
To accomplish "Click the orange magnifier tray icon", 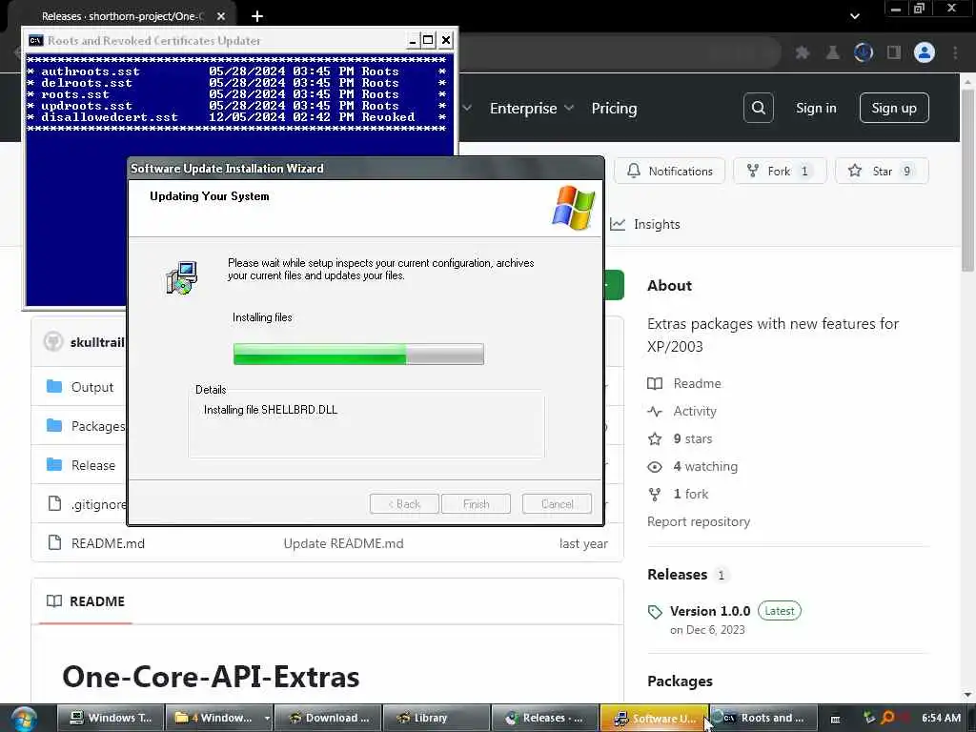I will click(887, 718).
